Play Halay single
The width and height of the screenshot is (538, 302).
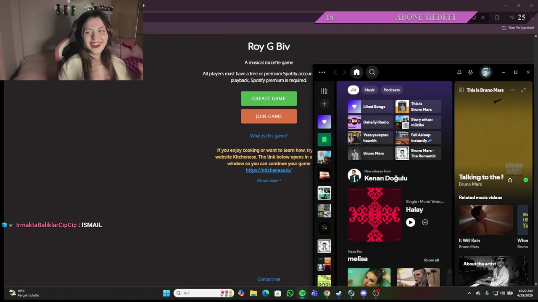pyautogui.click(x=411, y=222)
